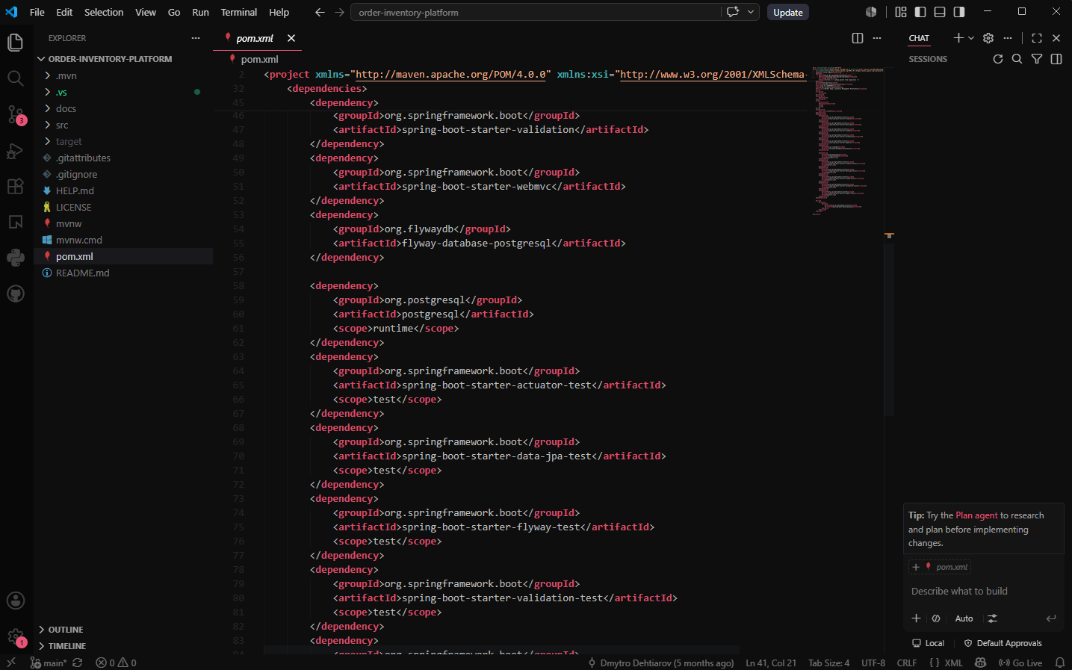Open the Source Control view
Screen dimensions: 1072x670
pos(15,114)
